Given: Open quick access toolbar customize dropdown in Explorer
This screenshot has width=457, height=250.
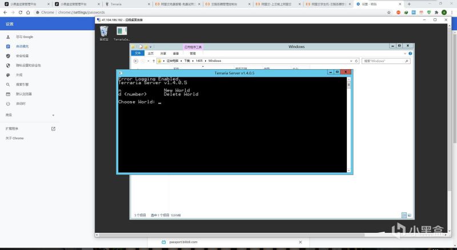Looking at the screenshot, I should (151, 47).
